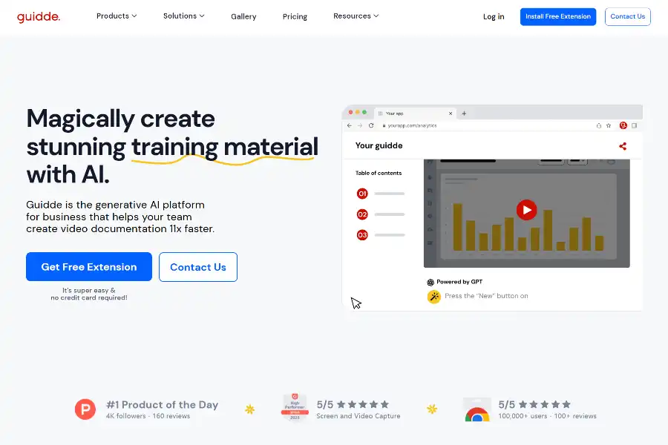Viewport: 668px width, 445px height.
Task: Click the browser forward arrow in demo
Action: pyautogui.click(x=360, y=125)
